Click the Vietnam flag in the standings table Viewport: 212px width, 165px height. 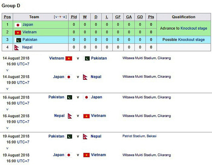tap(18, 32)
